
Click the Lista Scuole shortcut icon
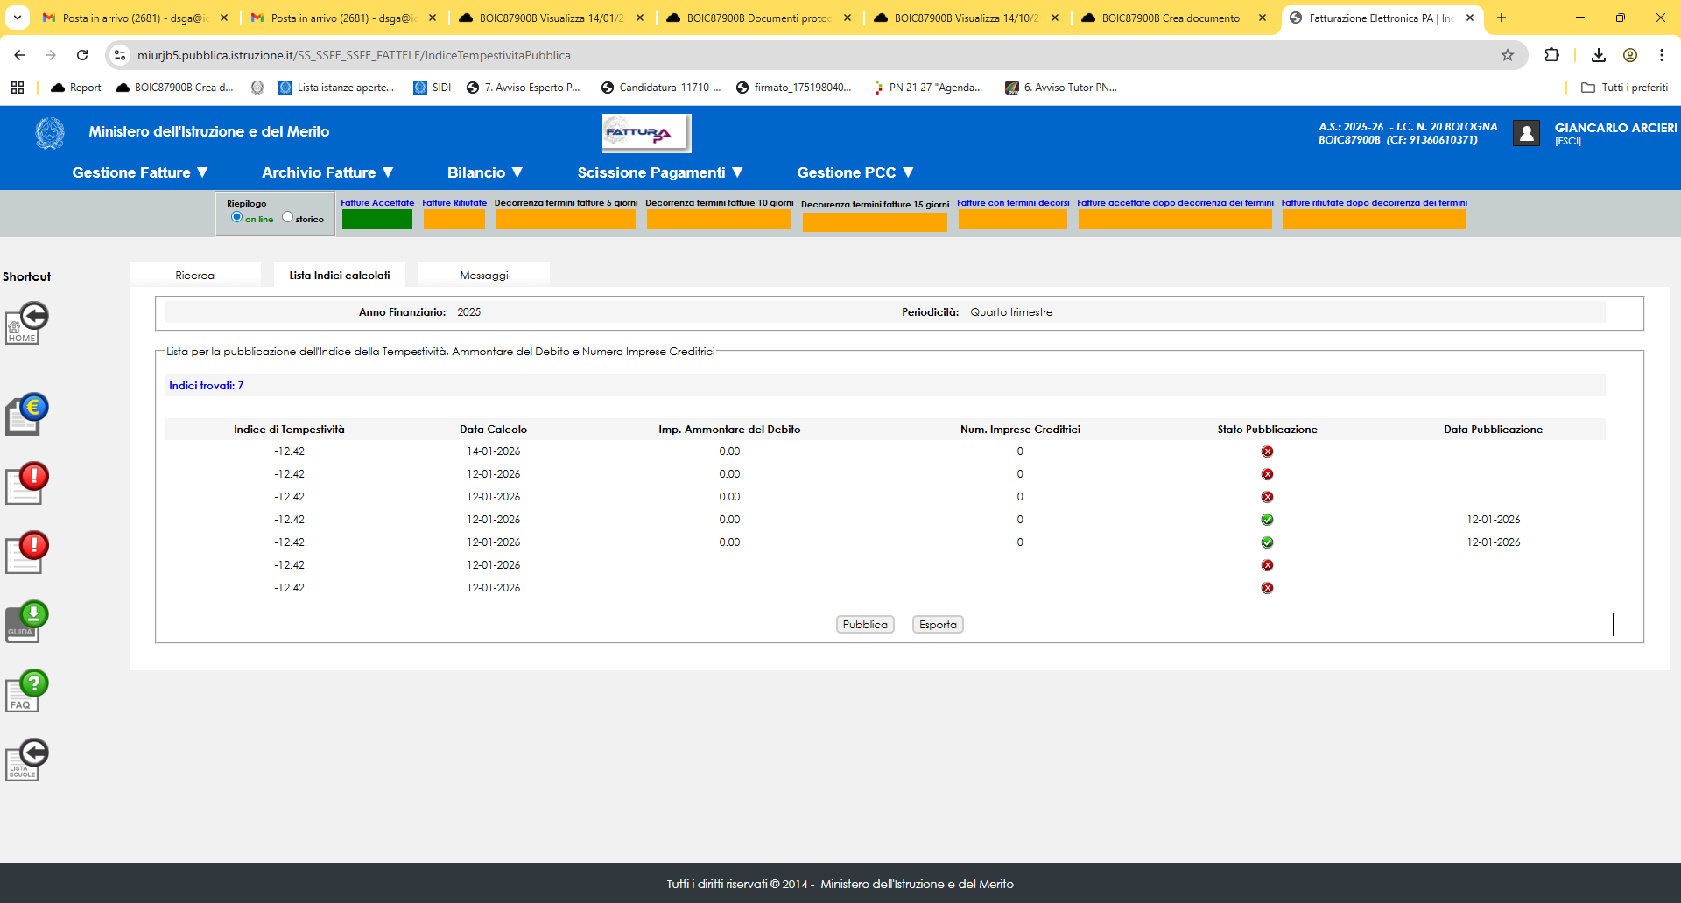(26, 760)
